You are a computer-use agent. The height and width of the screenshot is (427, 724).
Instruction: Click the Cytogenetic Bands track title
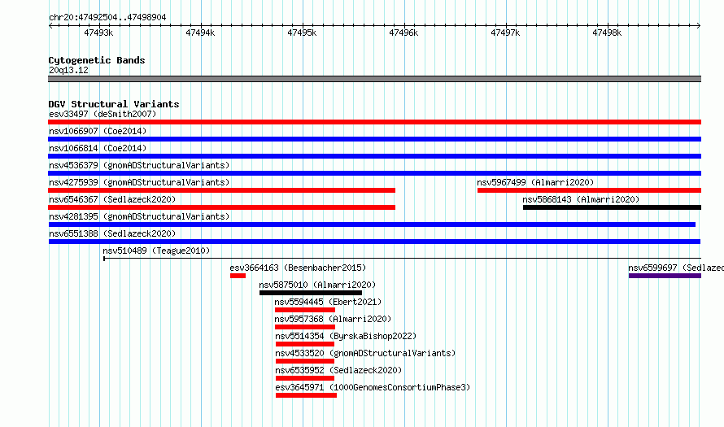pos(97,60)
